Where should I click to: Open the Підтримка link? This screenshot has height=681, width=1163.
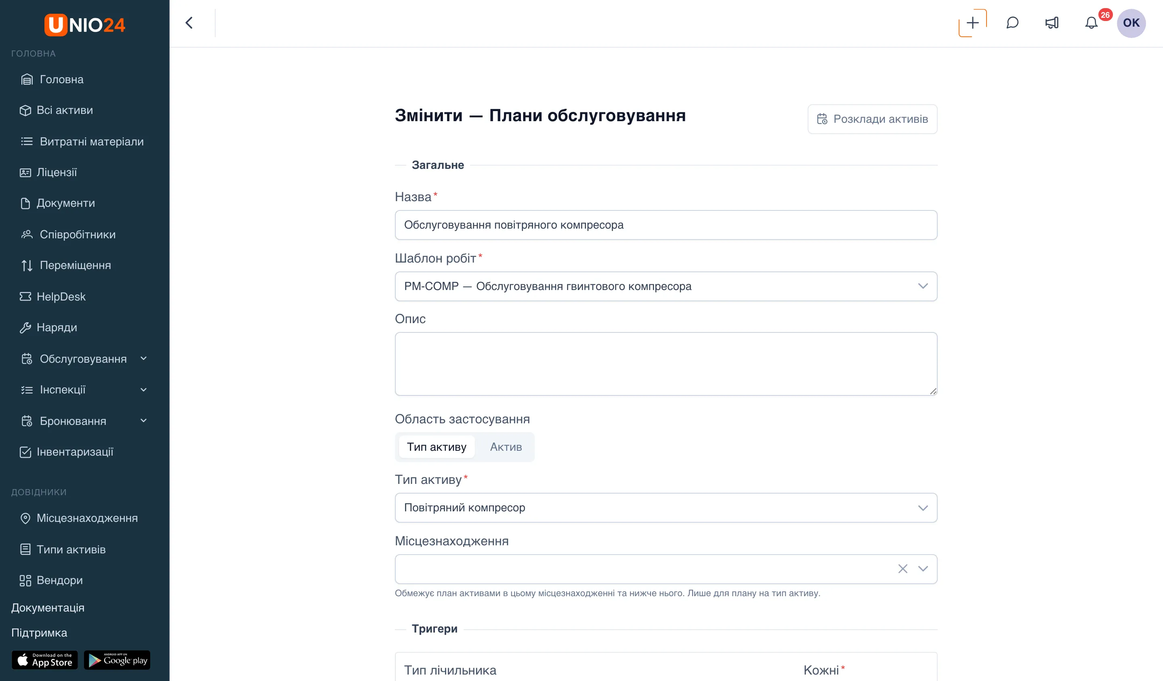coord(39,633)
